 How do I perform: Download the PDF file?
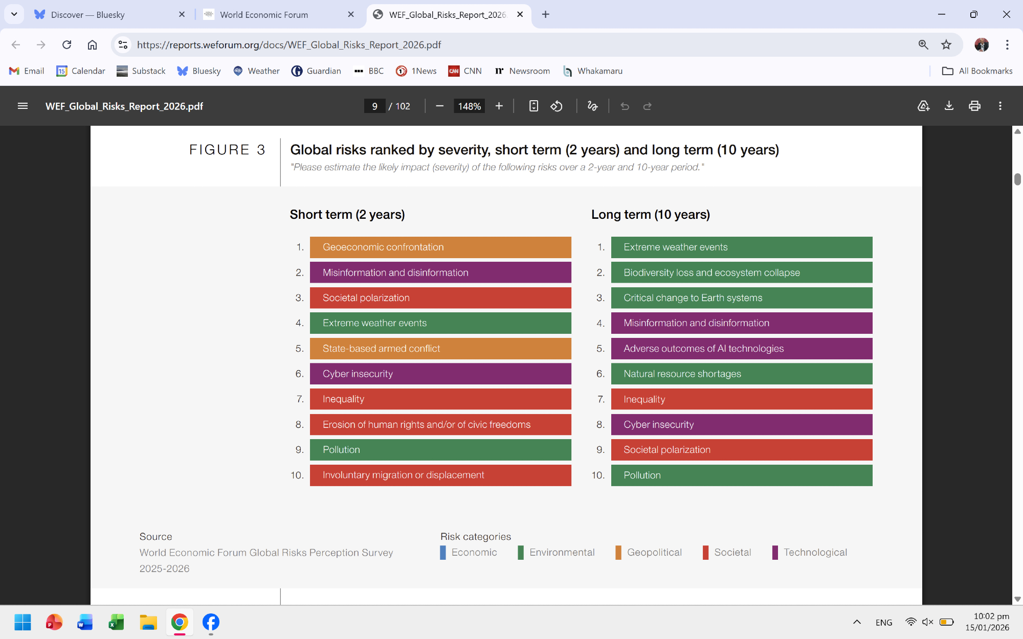coord(949,106)
